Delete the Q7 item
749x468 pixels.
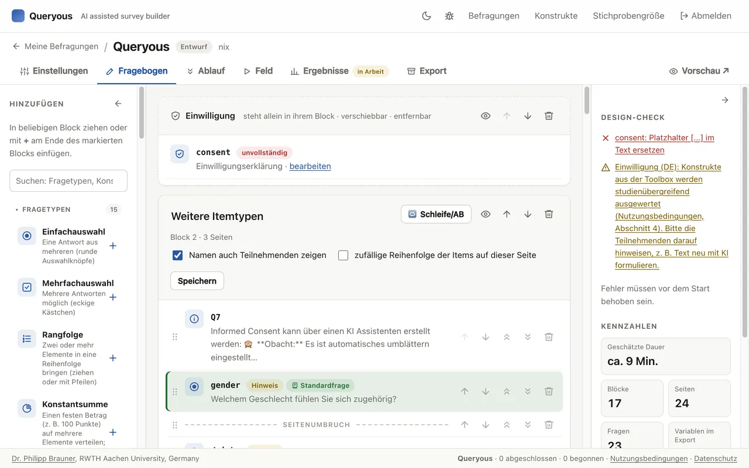coord(549,337)
